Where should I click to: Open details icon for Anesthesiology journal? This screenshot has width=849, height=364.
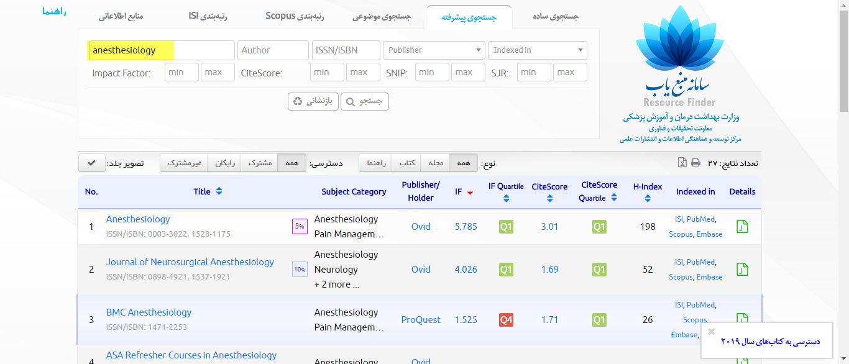click(741, 227)
